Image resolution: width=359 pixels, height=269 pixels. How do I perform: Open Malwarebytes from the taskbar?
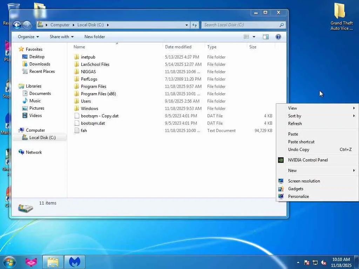pos(75,262)
